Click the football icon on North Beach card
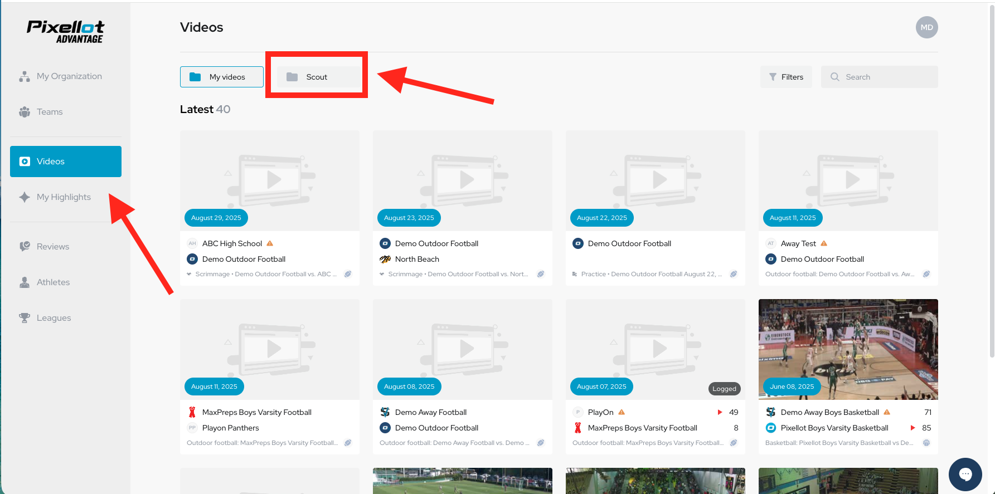 [540, 274]
